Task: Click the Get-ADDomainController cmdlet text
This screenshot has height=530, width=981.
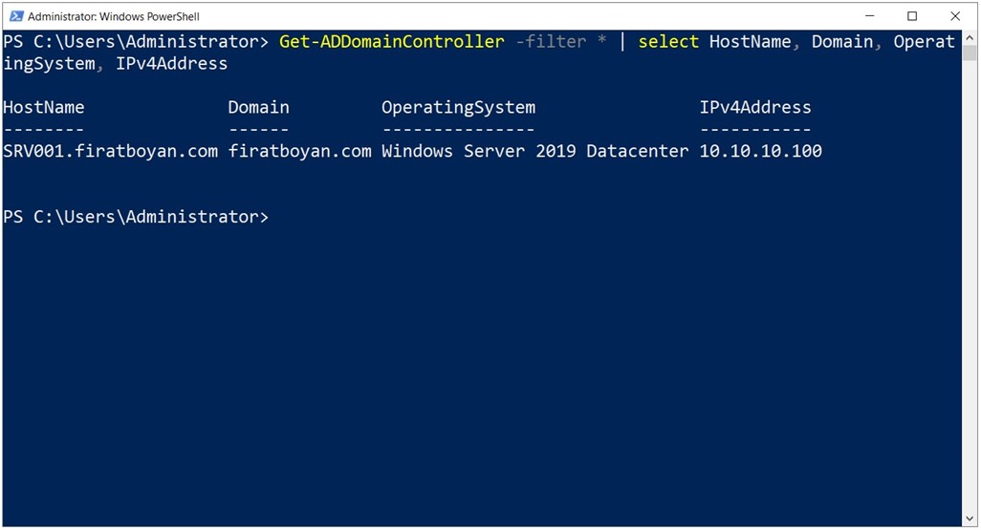Action: pyautogui.click(x=392, y=42)
